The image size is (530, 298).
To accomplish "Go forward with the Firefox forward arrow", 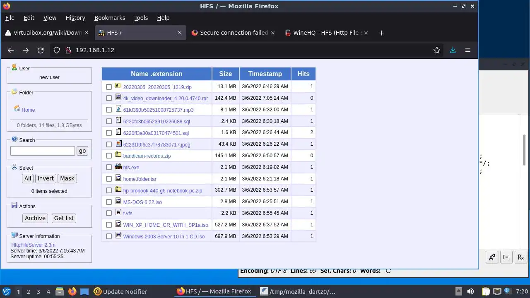I will [x=26, y=50].
